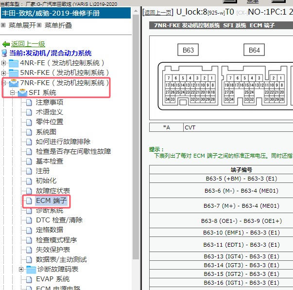Click the 失效保护表 page icon

coord(29,250)
